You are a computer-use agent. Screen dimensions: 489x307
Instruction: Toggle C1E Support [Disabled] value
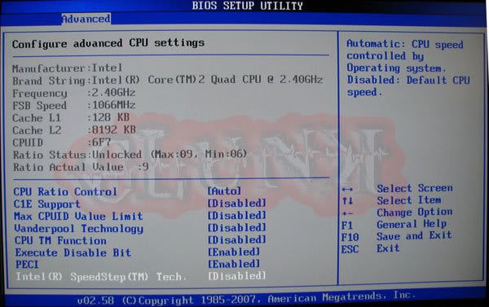[236, 204]
